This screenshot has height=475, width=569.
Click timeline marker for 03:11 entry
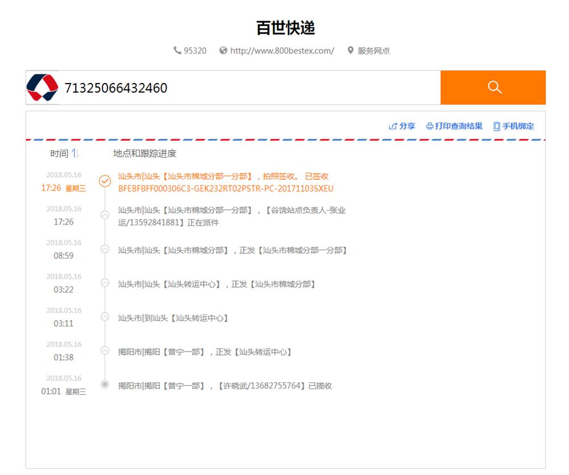pyautogui.click(x=105, y=316)
